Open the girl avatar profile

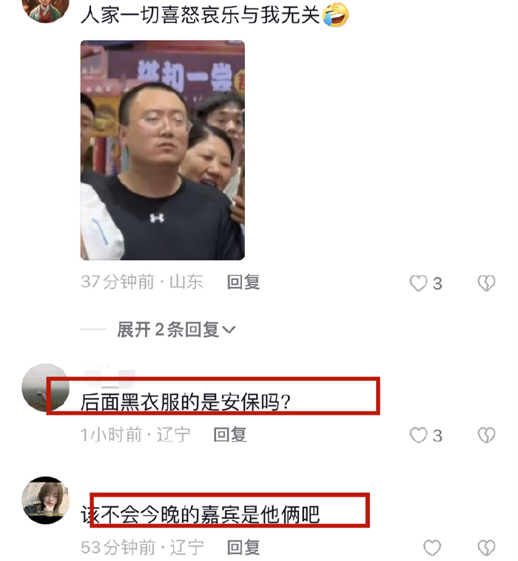coord(45,500)
